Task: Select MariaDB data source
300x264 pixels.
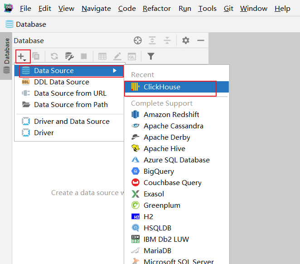Action: (177, 250)
